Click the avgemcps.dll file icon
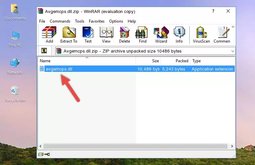The image size is (255, 165). (x=42, y=69)
